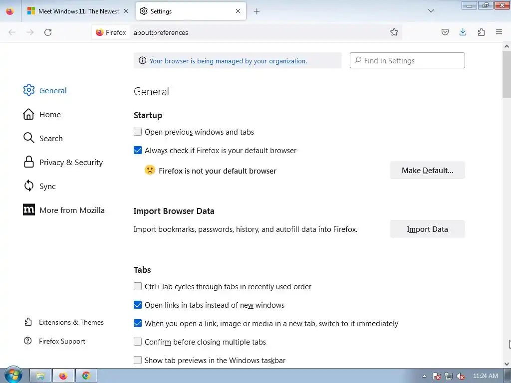The width and height of the screenshot is (511, 383).
Task: Click the Tabs section heading
Action: coord(142,270)
